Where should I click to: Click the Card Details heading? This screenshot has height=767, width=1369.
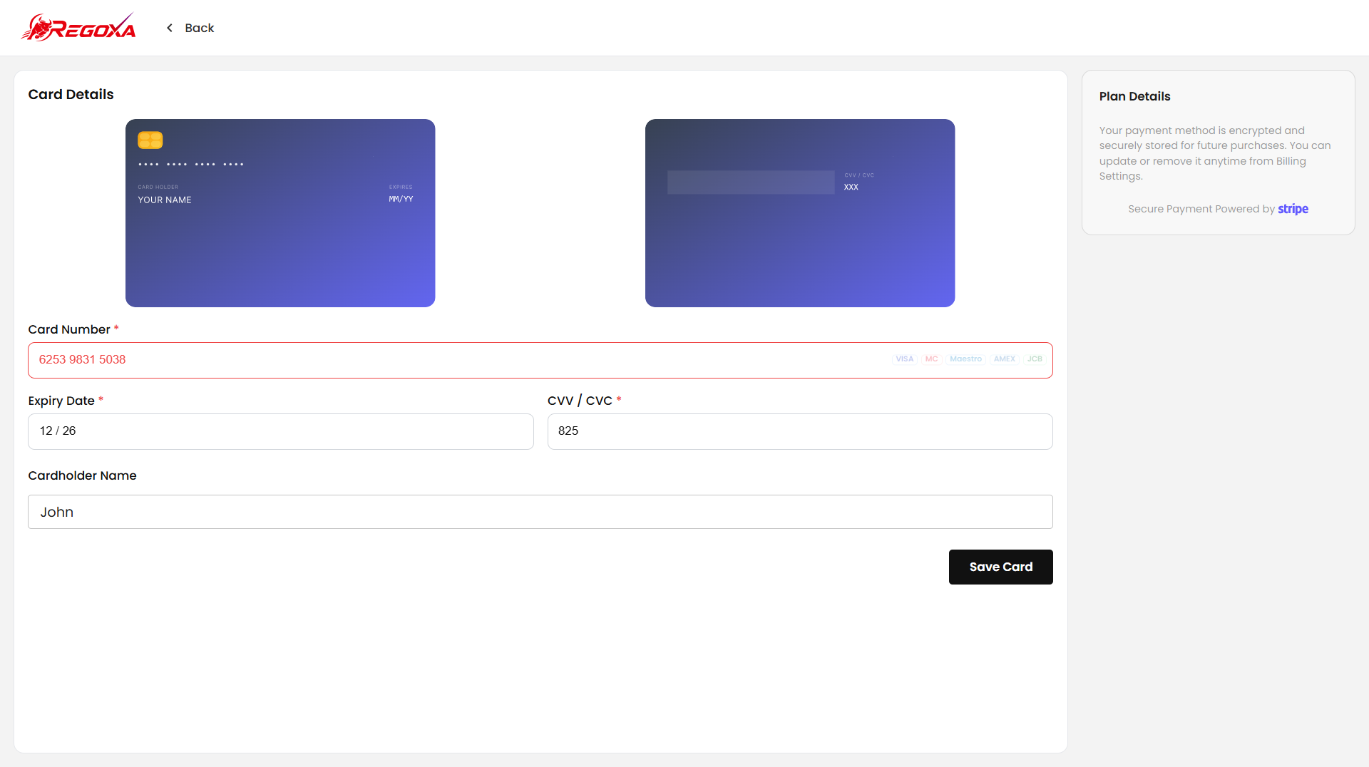tap(71, 94)
